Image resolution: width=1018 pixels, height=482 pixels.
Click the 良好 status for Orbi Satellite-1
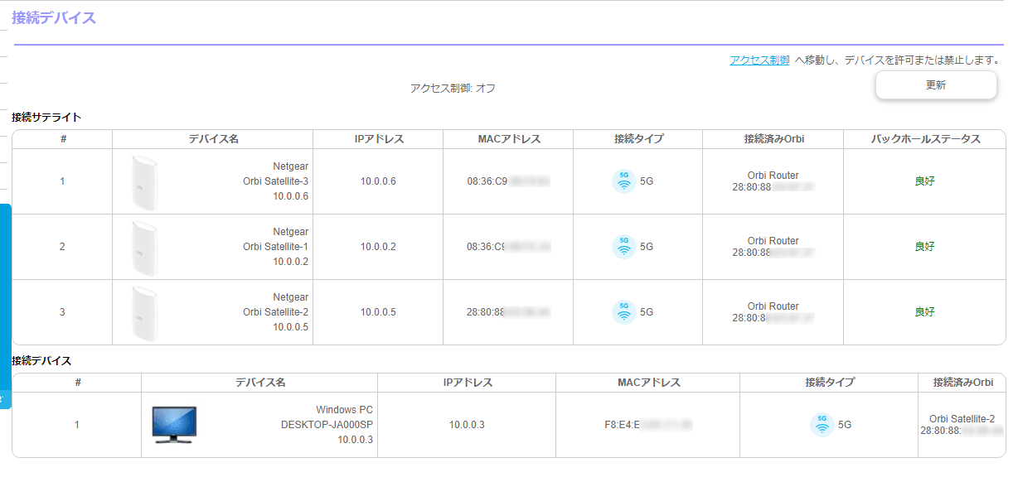click(924, 247)
